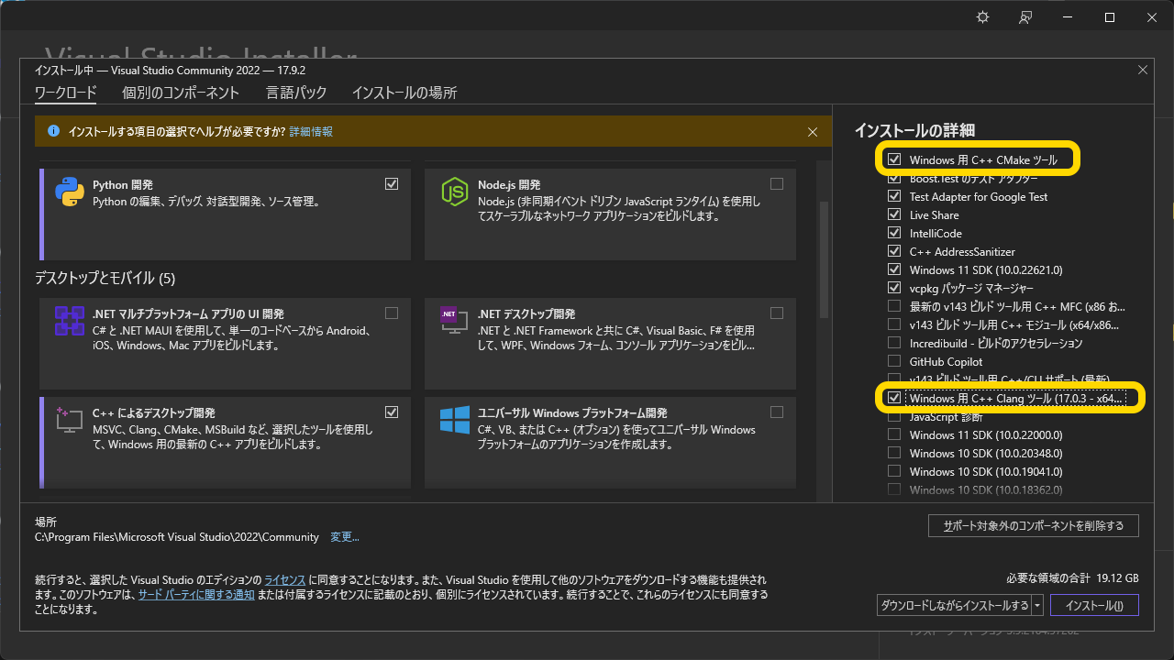
Task: Click the Node.js JS logo icon
Action: pyautogui.click(x=453, y=192)
